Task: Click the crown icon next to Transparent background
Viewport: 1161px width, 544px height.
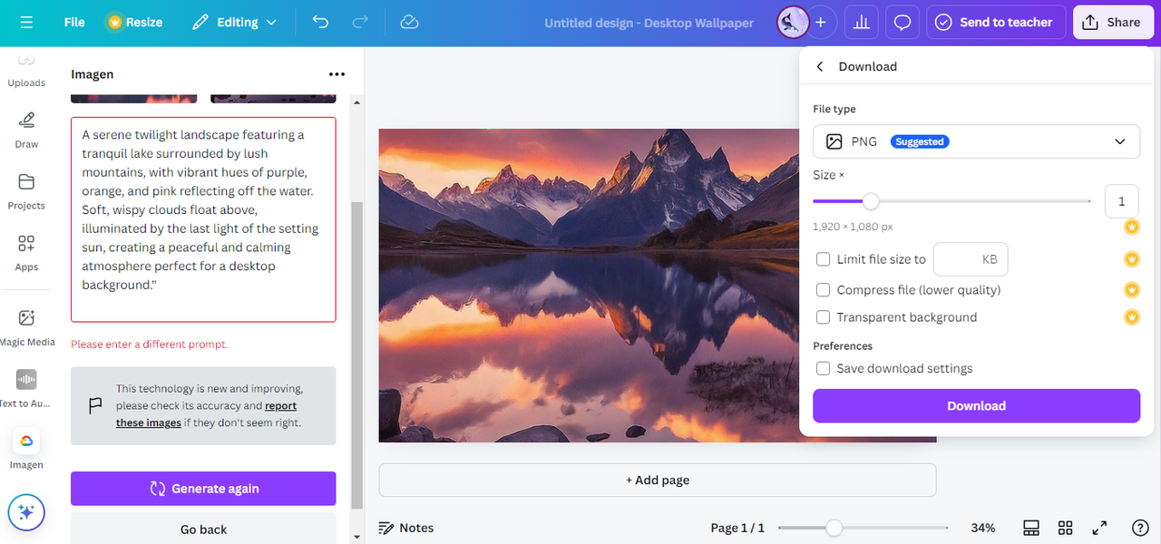Action: [x=1132, y=317]
